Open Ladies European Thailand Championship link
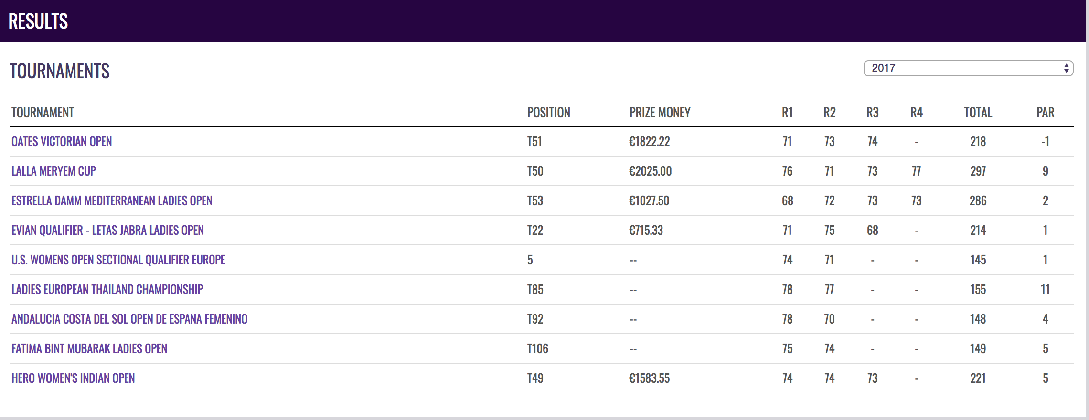Screen dimensions: 1089x420 107,290
